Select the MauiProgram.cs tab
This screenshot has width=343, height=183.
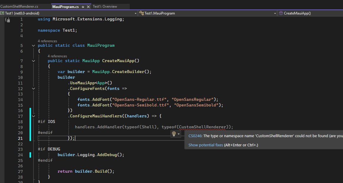(65, 7)
